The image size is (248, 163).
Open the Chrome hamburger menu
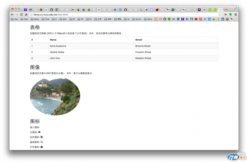pyautogui.click(x=236, y=15)
